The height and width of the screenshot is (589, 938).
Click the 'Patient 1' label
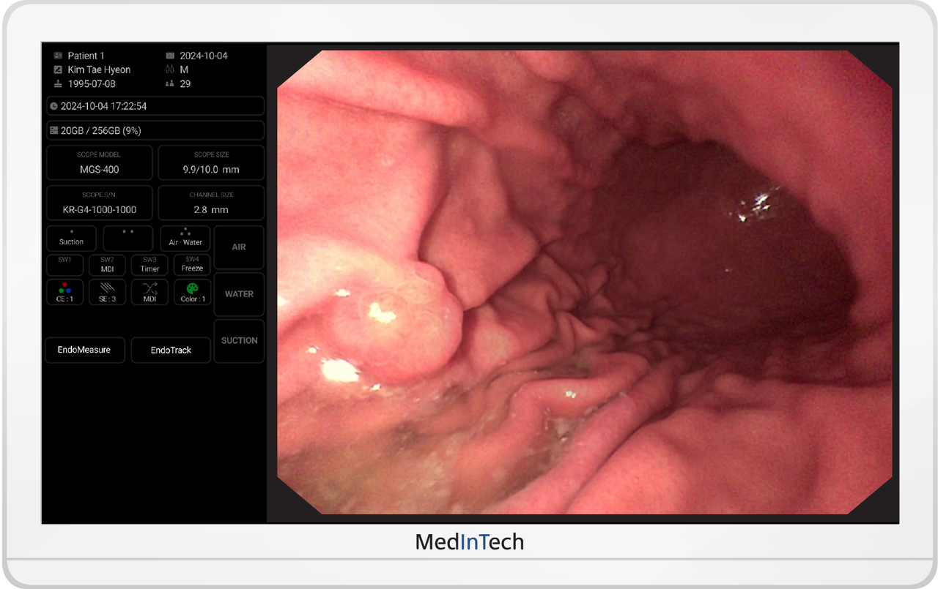click(x=86, y=56)
